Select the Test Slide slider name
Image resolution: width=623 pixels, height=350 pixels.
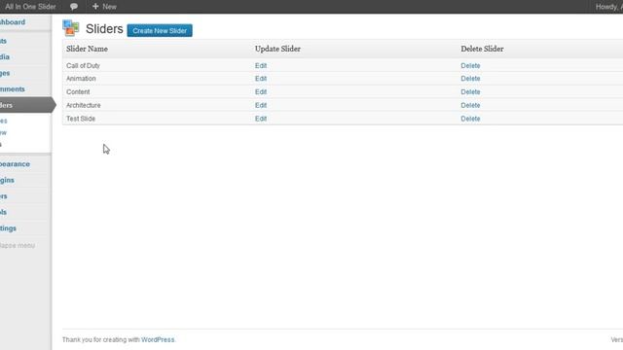click(x=81, y=119)
